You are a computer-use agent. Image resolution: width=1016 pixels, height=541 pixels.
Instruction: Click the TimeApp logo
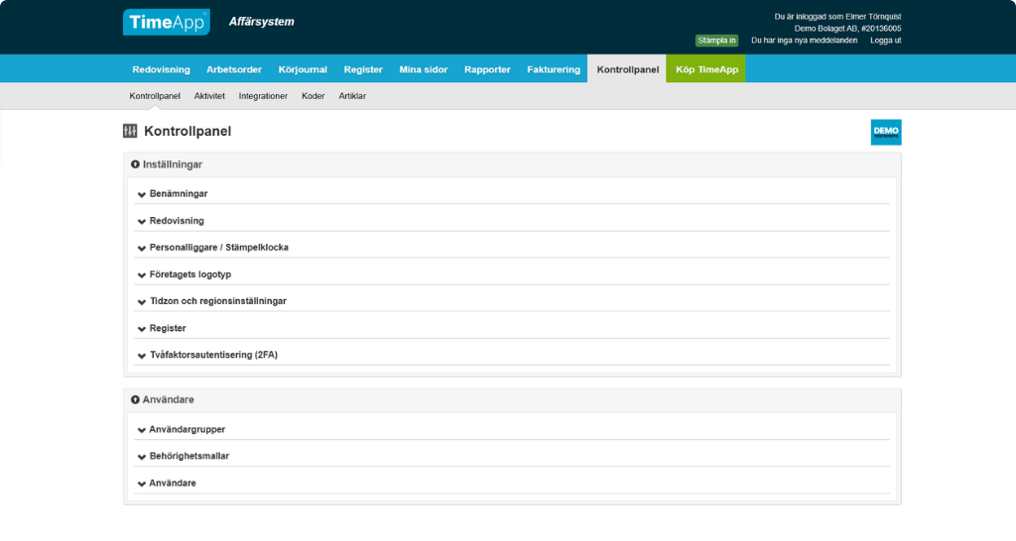(166, 22)
